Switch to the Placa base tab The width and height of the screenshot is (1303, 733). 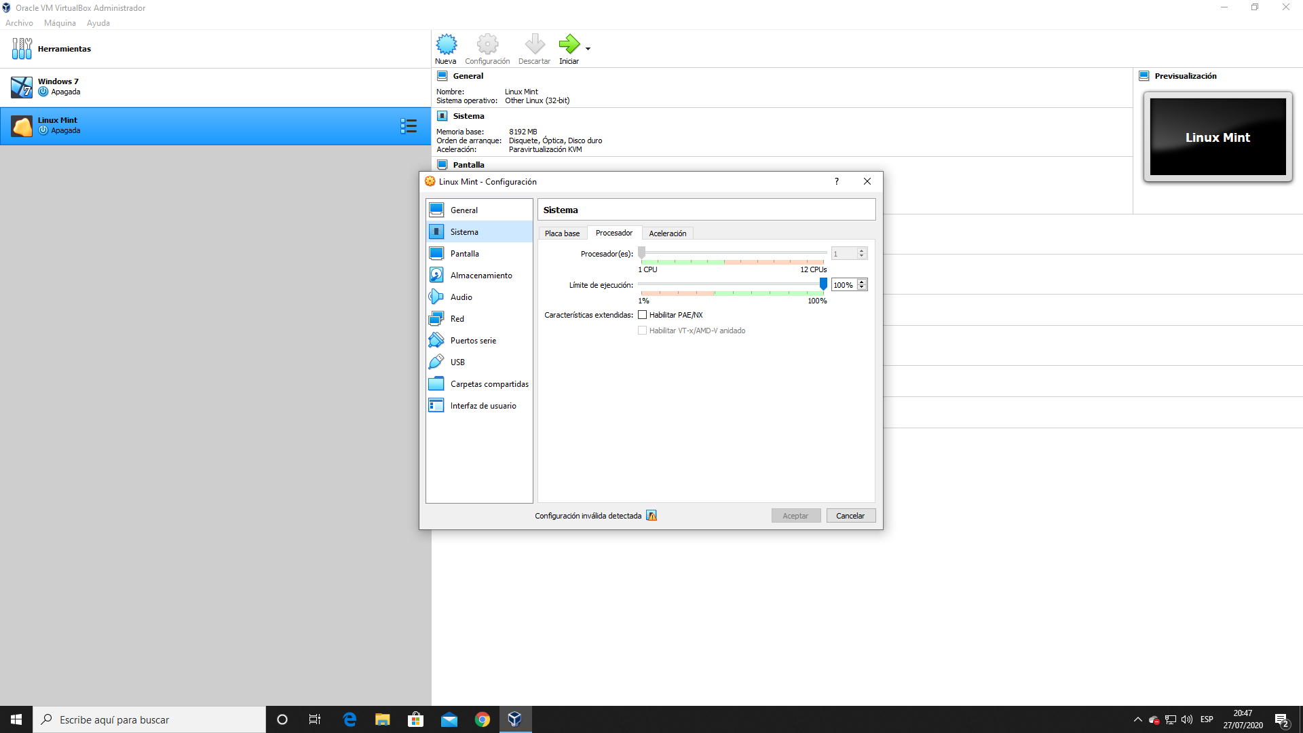[x=562, y=233]
